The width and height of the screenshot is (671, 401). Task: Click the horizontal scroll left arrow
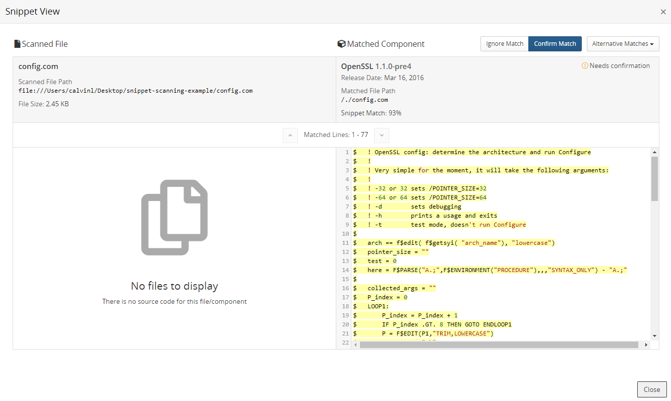pos(355,345)
